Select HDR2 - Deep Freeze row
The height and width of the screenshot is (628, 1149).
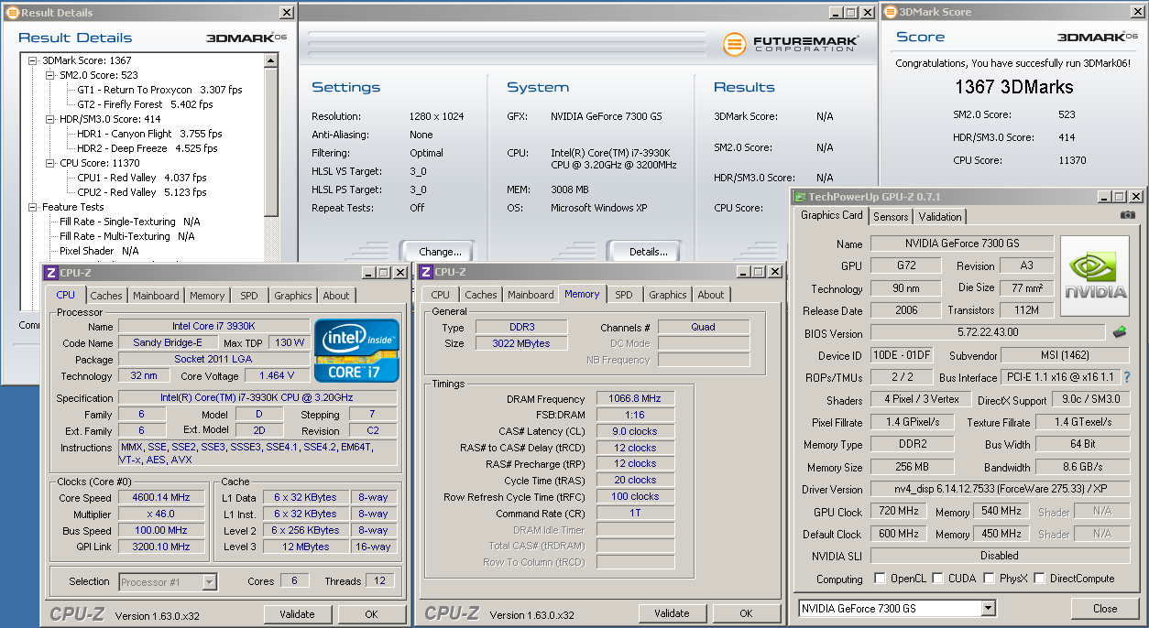coord(147,148)
